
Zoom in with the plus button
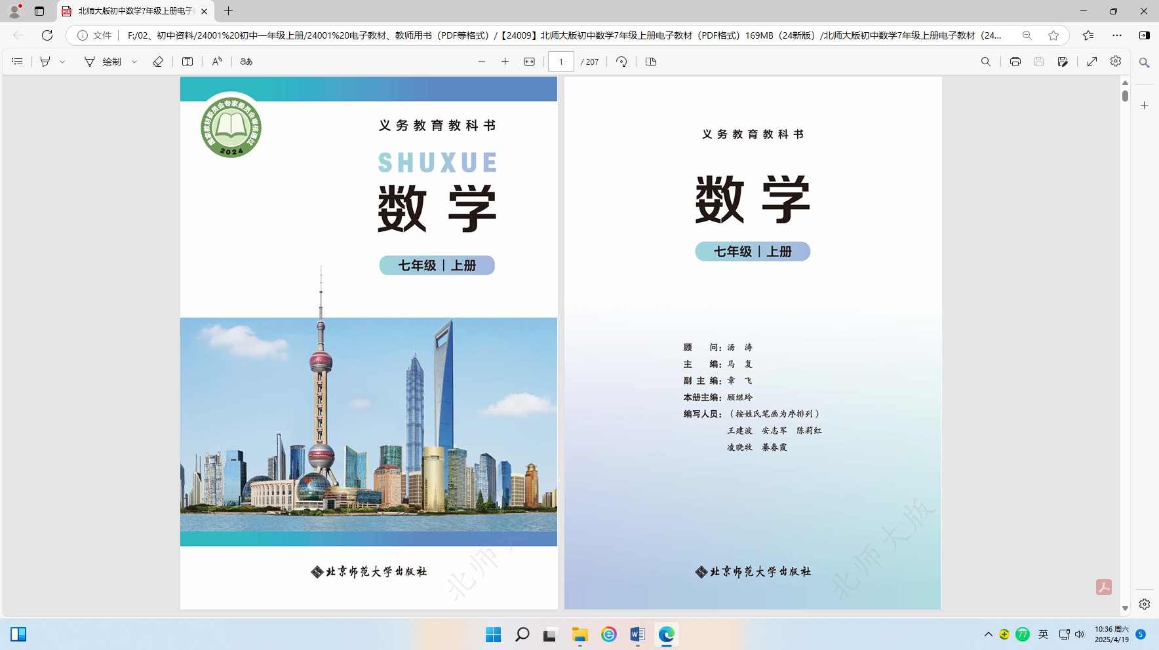coord(505,62)
